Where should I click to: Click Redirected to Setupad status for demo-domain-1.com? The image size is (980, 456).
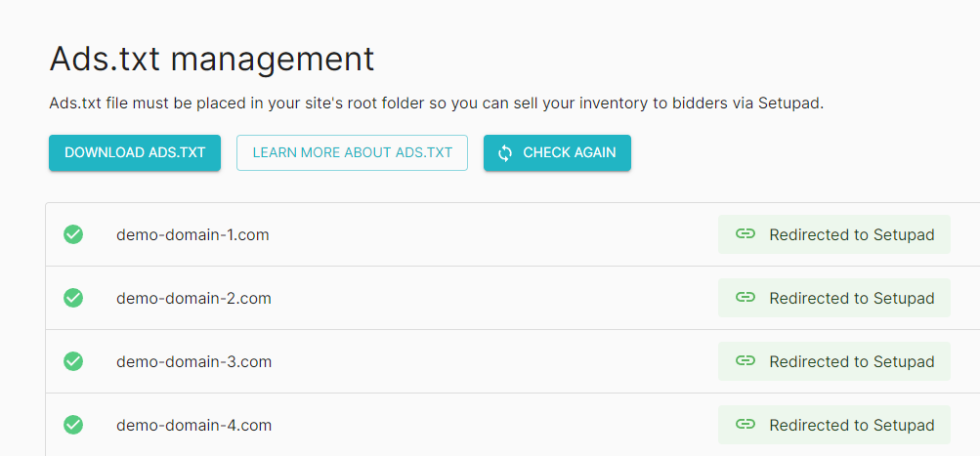coord(834,234)
